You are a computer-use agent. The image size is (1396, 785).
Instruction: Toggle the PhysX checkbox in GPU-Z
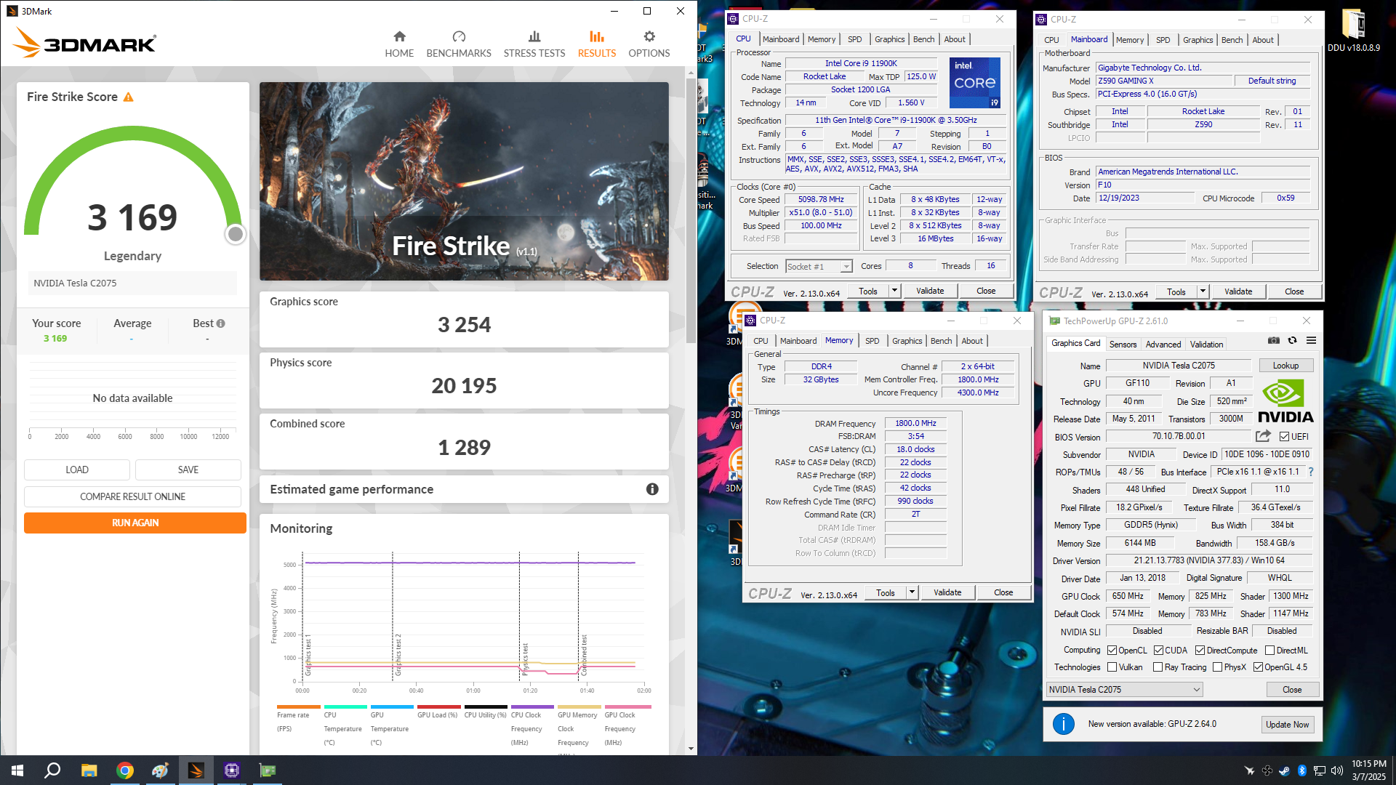pos(1218,667)
